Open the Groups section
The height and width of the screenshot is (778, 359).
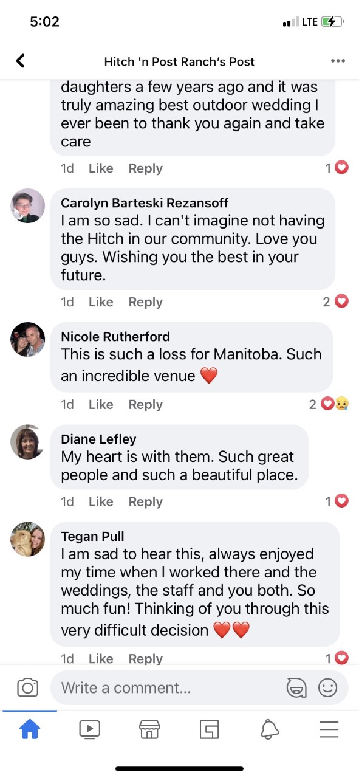(x=209, y=728)
